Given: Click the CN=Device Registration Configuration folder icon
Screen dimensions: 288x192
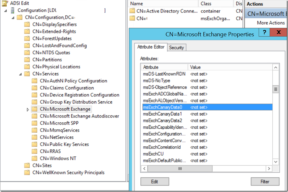Looking at the screenshot, I should [34, 95].
